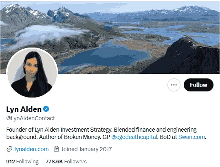
Task: Click the blue verified checkmark badge
Action: [46, 109]
